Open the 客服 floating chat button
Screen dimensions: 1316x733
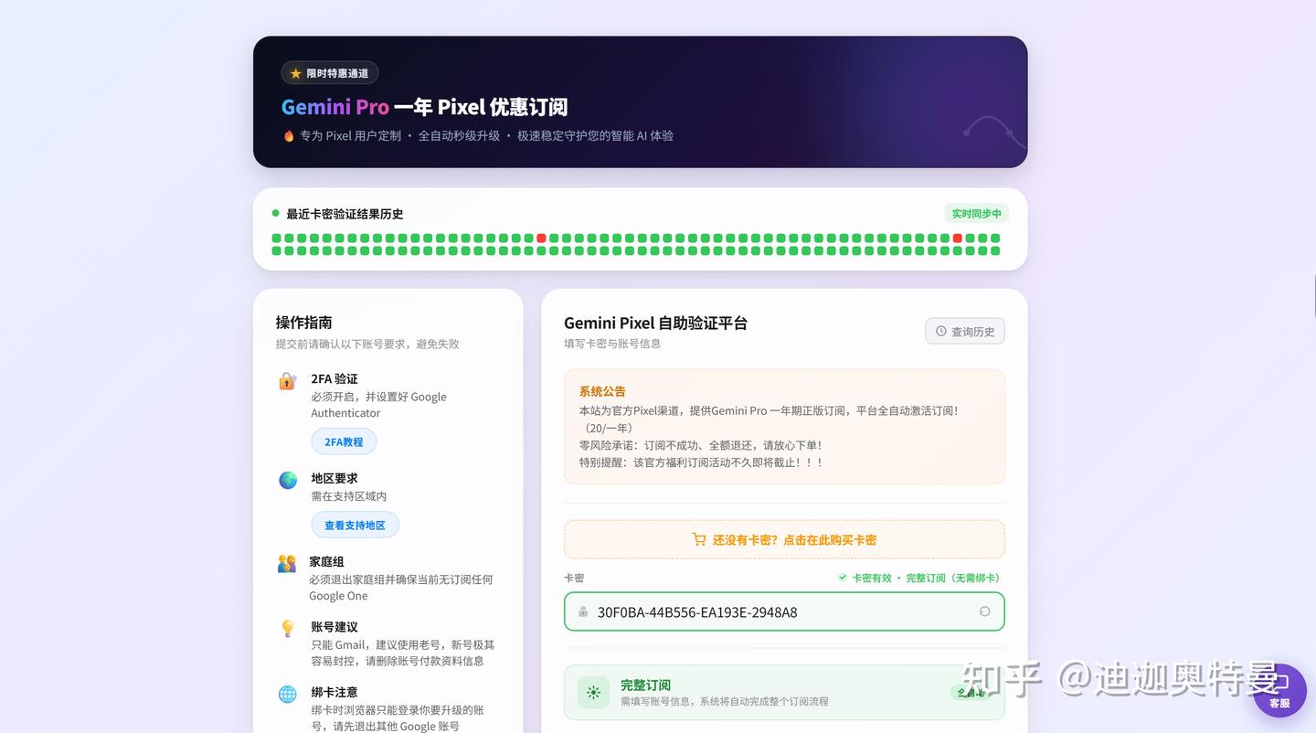pyautogui.click(x=1279, y=690)
